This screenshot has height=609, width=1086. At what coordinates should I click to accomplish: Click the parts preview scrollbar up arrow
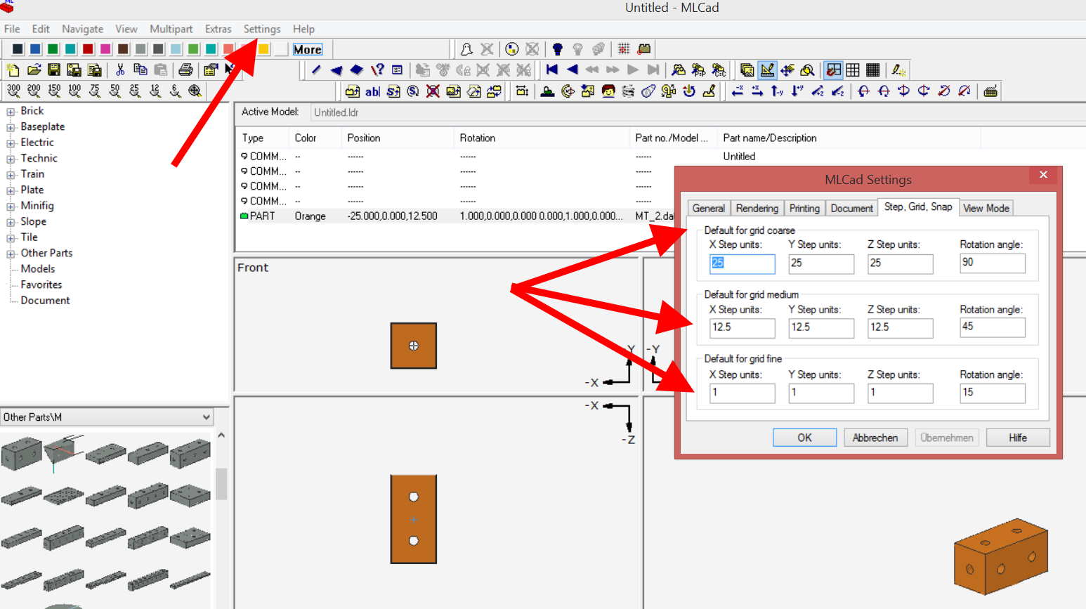tap(221, 436)
